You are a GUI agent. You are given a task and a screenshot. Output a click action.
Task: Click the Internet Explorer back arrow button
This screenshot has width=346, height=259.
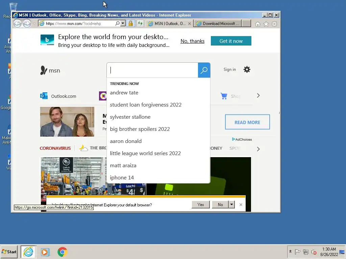[x=18, y=23]
